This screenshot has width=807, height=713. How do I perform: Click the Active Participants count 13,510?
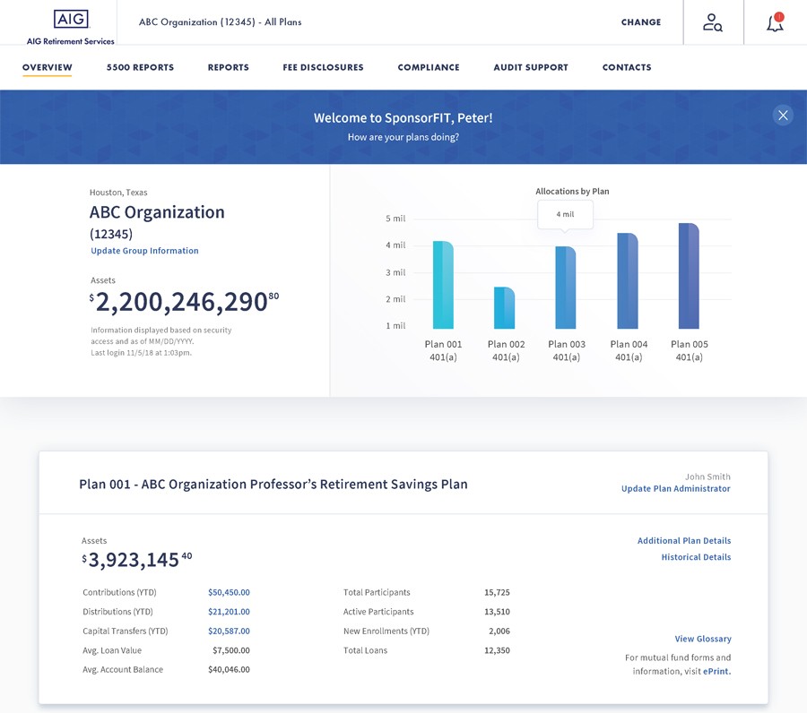[497, 612]
